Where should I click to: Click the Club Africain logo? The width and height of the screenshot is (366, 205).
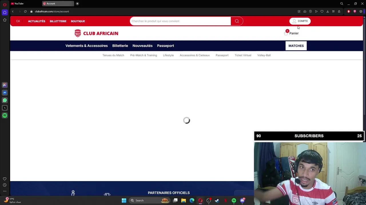(x=96, y=33)
